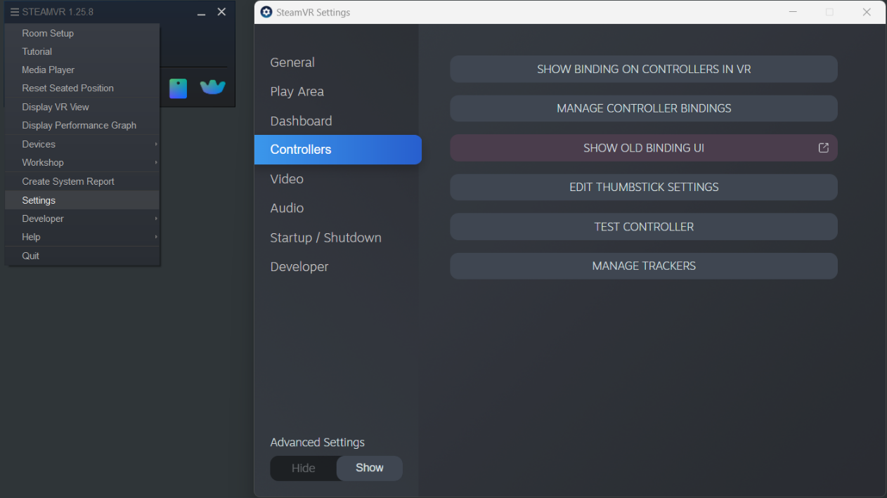The image size is (887, 498).
Task: Click the external link icon on Show Old Binding UI
Action: pyautogui.click(x=823, y=148)
